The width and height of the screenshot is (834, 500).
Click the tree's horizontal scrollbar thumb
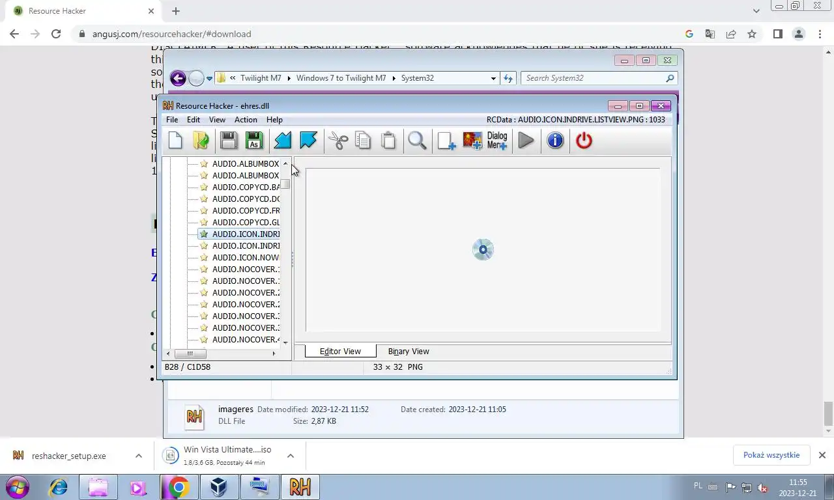tap(190, 354)
